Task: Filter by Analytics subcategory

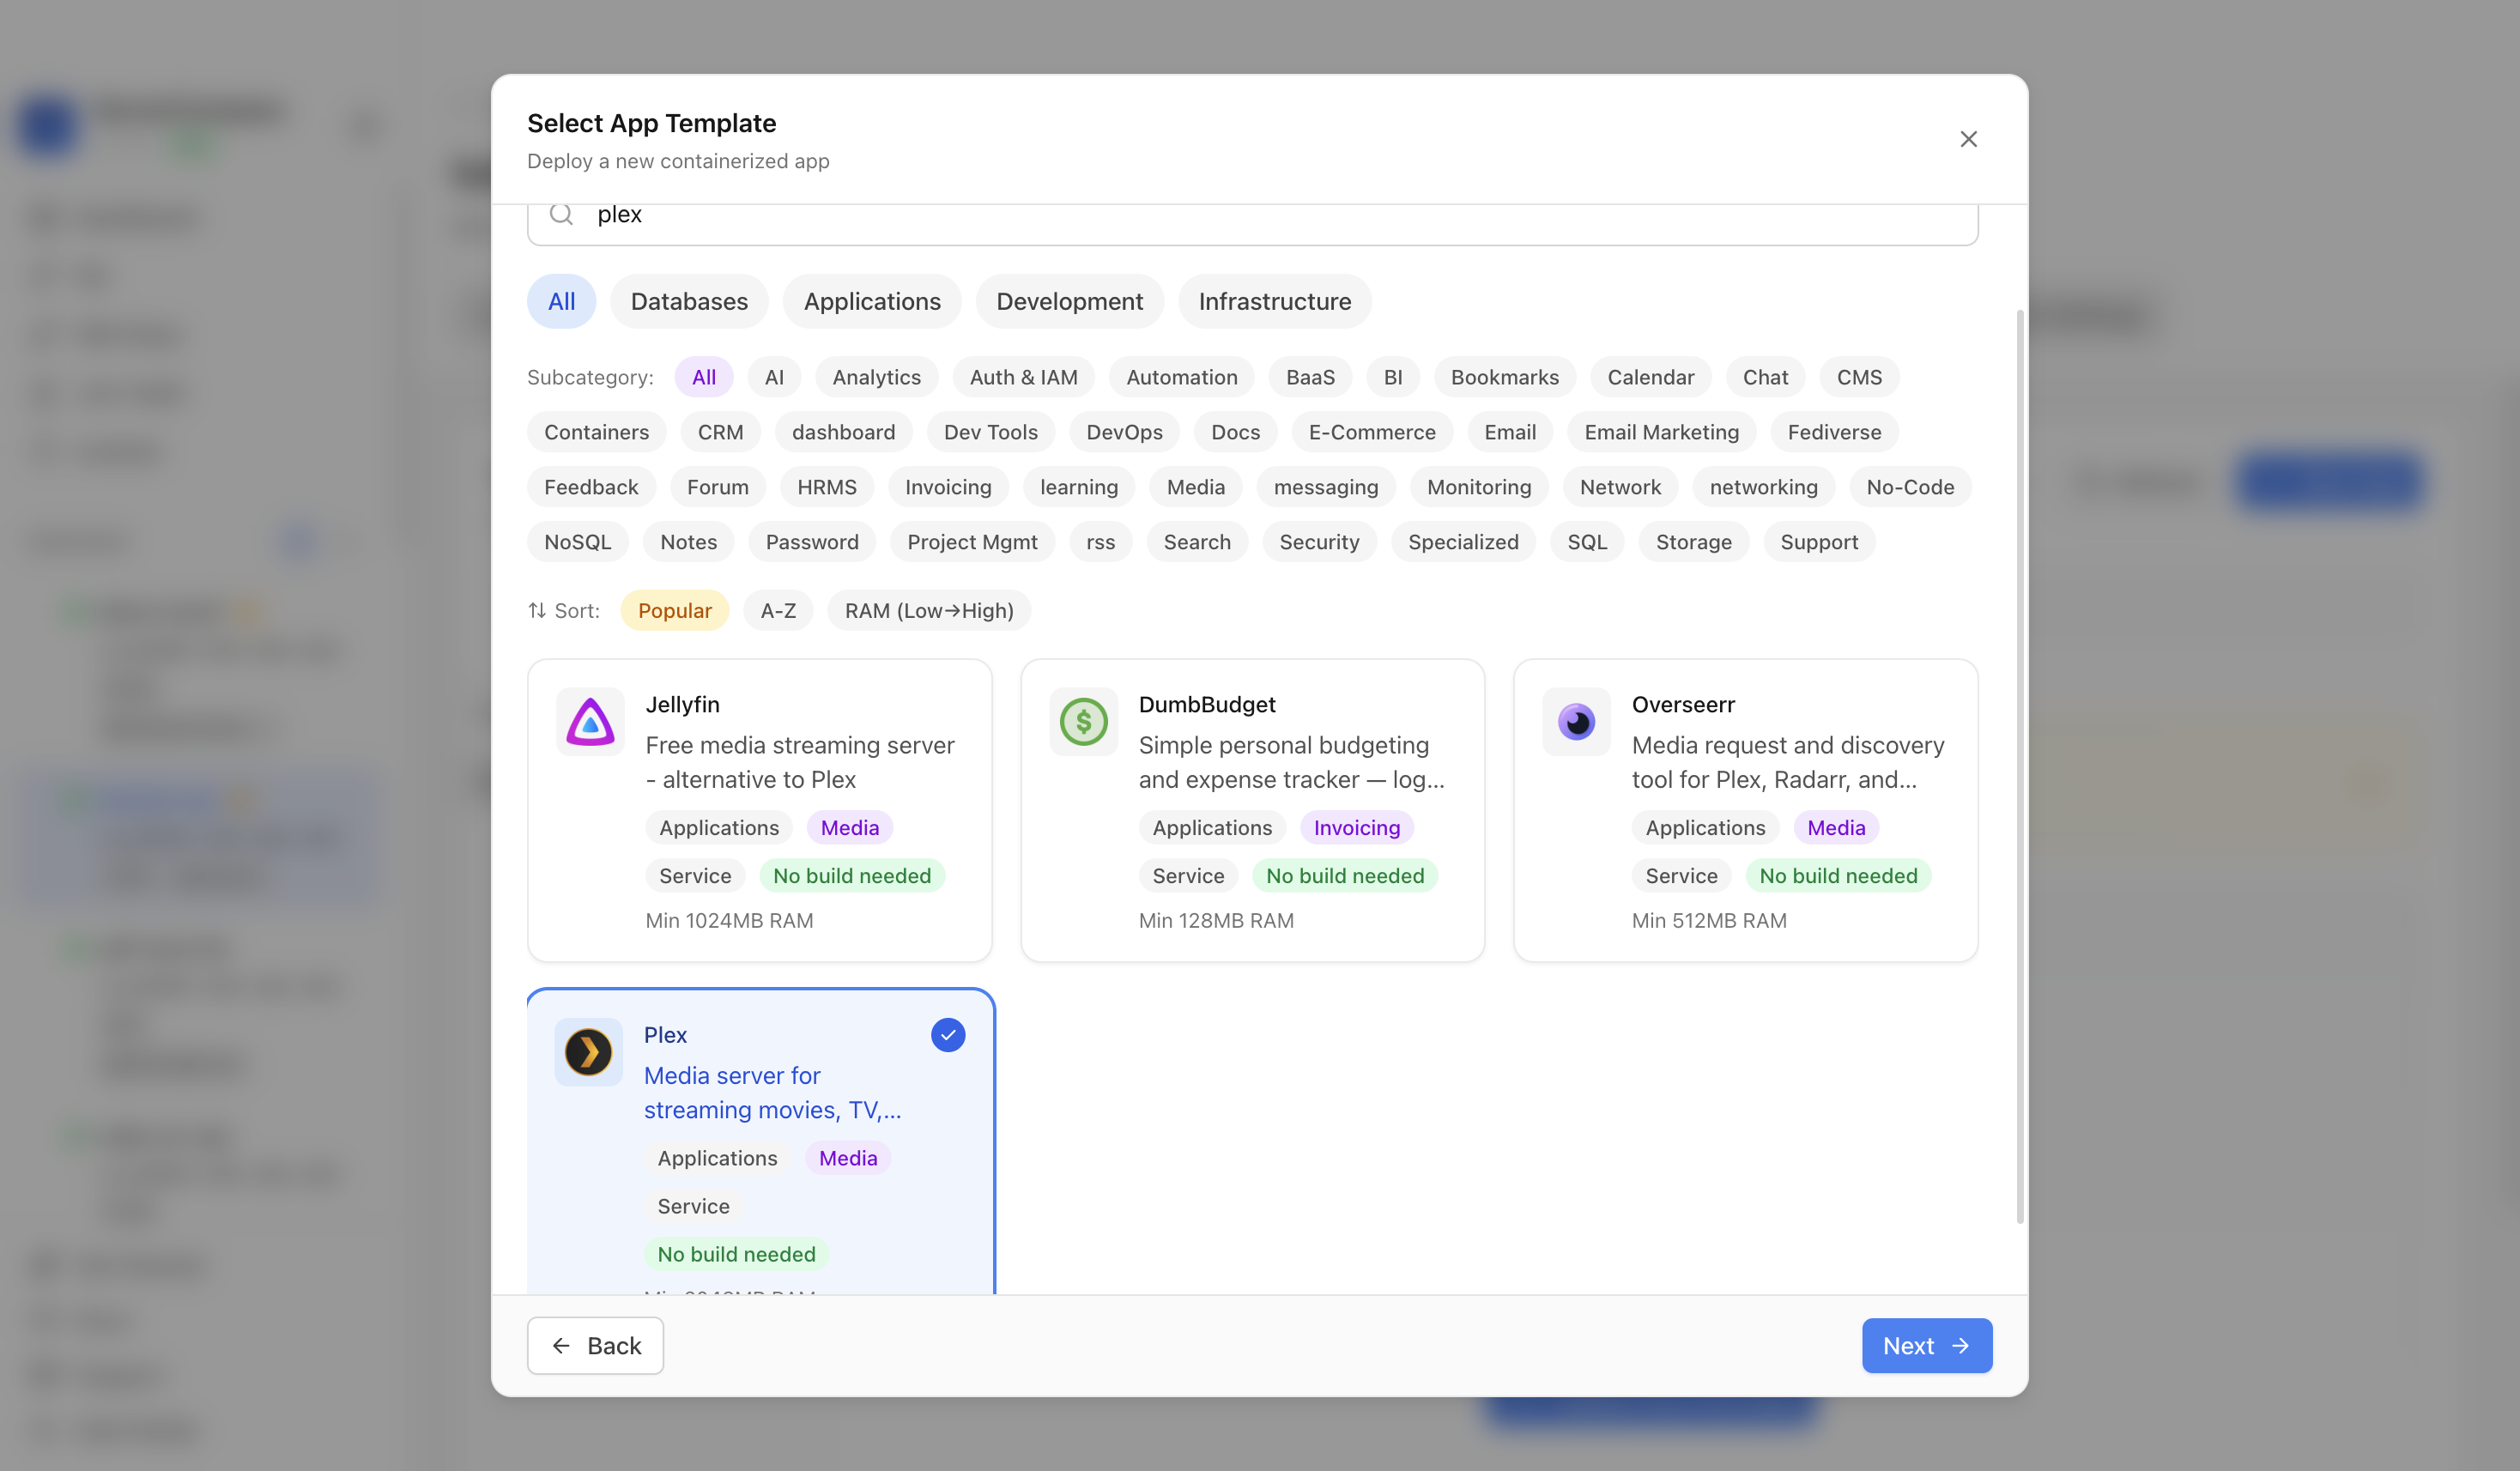Action: pyautogui.click(x=877, y=377)
